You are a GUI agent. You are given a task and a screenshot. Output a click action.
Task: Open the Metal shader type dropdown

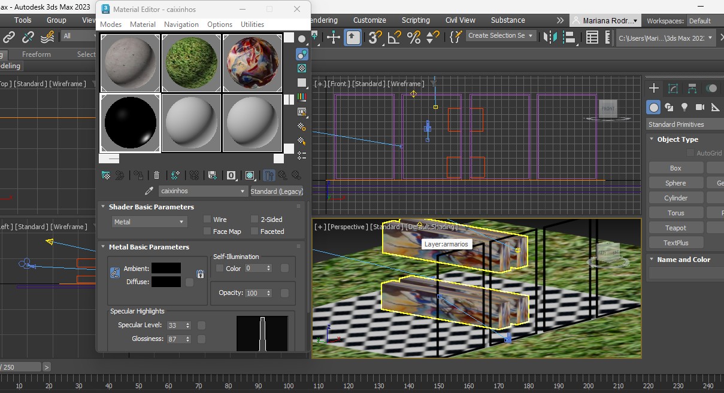pos(149,222)
